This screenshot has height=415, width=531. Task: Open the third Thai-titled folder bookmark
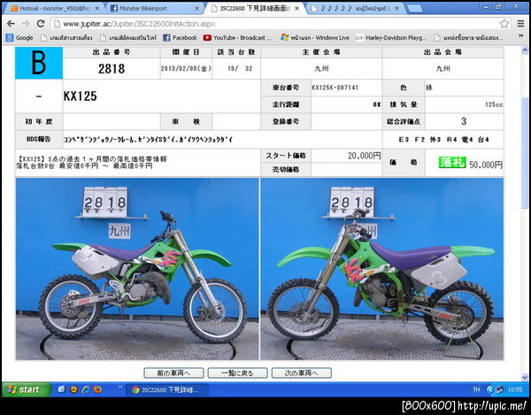[x=469, y=37]
